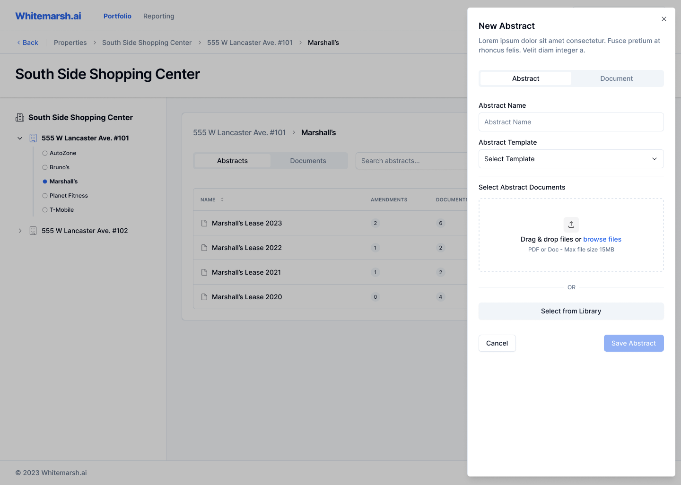Viewport: 681px width, 485px height.
Task: Click the upload icon in drop zone
Action: pos(571,225)
